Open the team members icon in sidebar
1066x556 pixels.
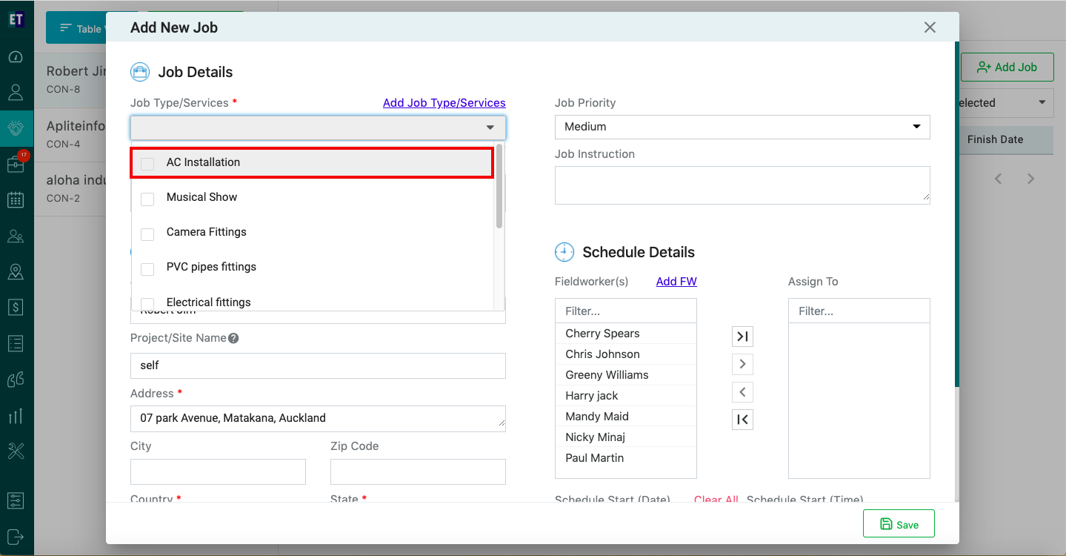[16, 236]
